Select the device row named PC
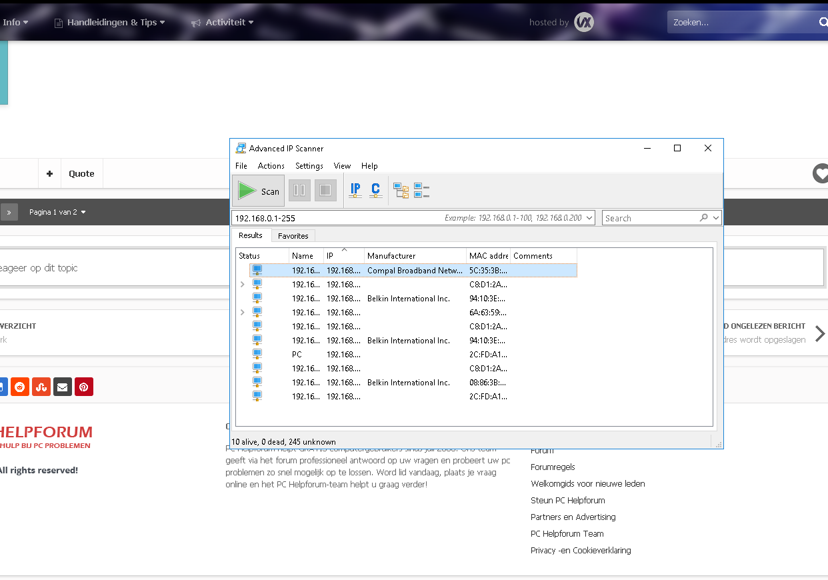 297,355
